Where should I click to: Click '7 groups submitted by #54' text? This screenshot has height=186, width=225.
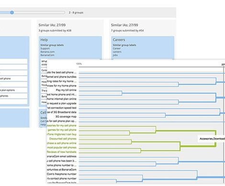[x=127, y=31]
